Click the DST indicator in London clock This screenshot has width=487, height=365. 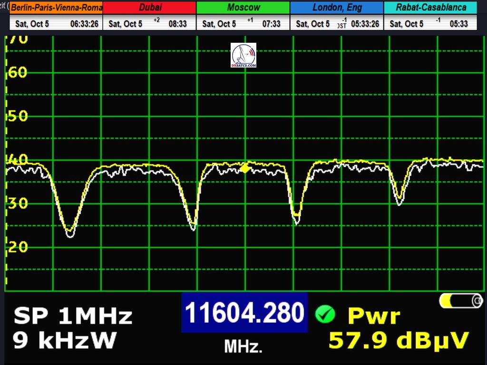pyautogui.click(x=342, y=24)
